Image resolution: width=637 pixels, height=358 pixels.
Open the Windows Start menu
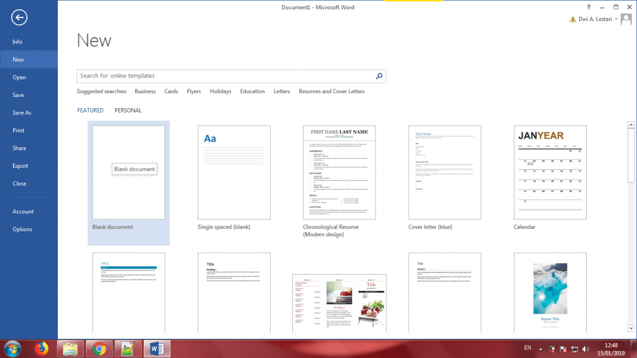[12, 348]
